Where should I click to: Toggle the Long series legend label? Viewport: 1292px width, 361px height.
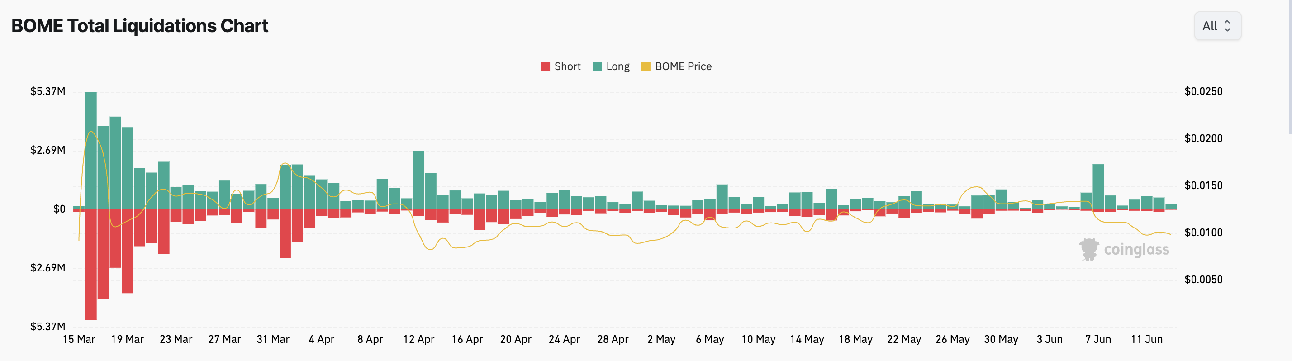tap(617, 66)
